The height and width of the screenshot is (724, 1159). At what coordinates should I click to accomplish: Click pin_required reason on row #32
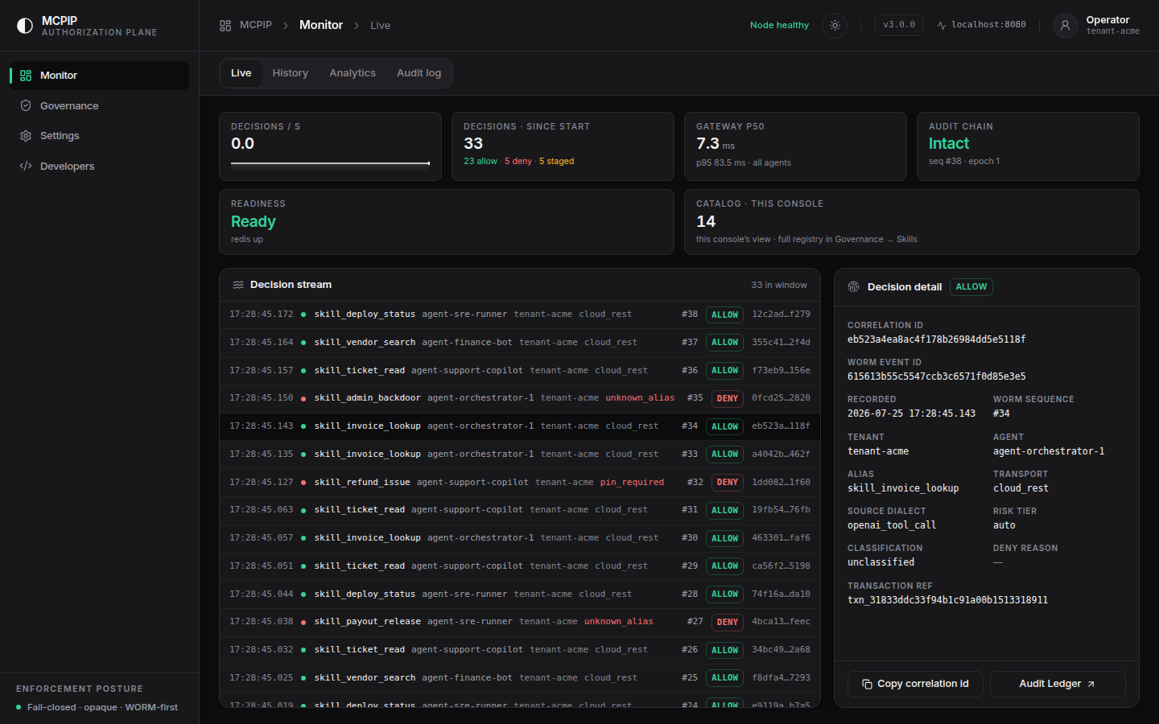click(x=632, y=483)
